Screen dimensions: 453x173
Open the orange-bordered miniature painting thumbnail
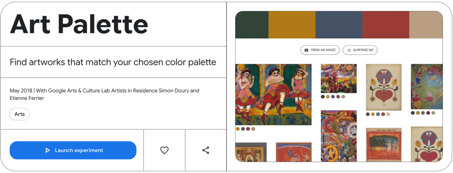383,145
